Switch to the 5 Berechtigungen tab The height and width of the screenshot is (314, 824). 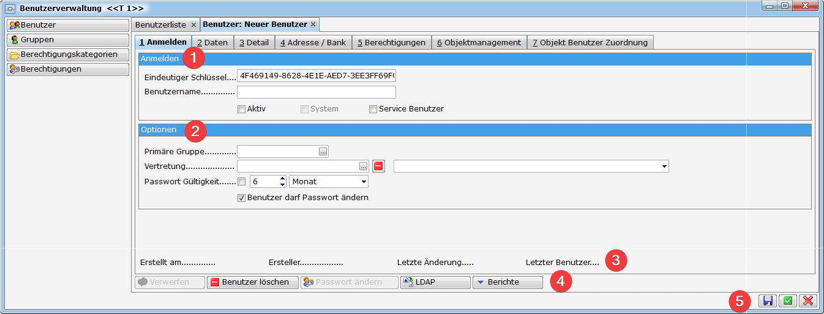coord(391,42)
